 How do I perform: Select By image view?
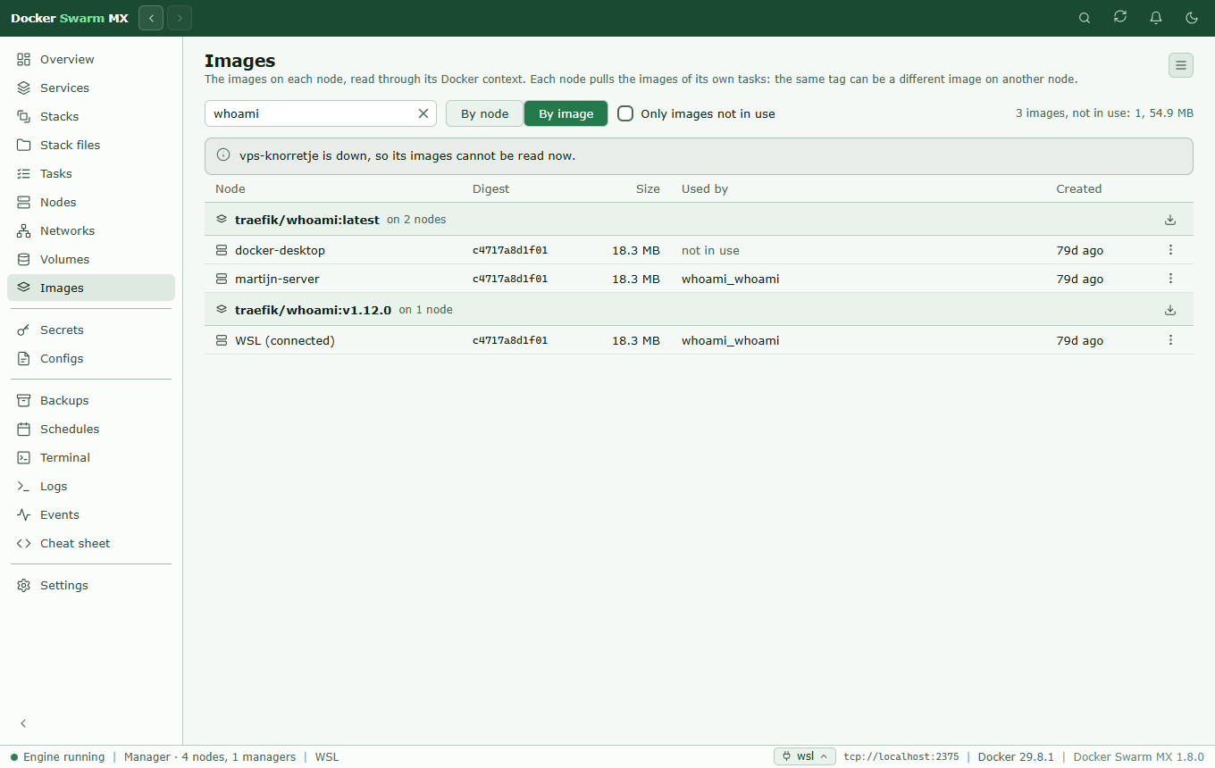566,113
